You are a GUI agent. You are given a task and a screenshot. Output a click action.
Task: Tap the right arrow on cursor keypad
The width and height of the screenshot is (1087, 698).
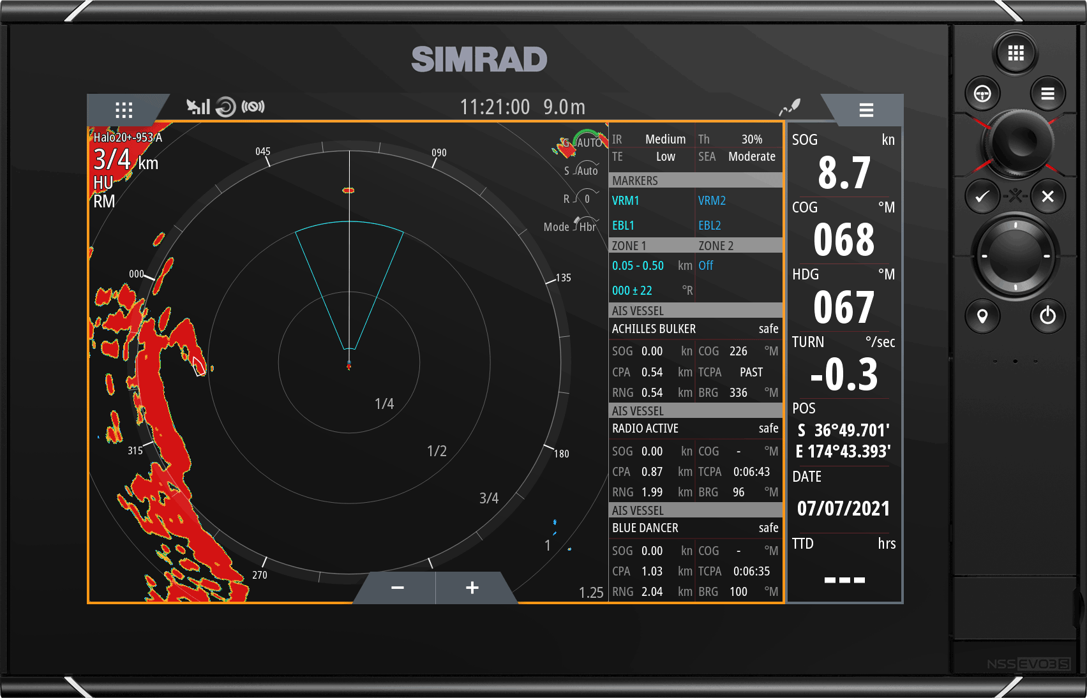1047,256
